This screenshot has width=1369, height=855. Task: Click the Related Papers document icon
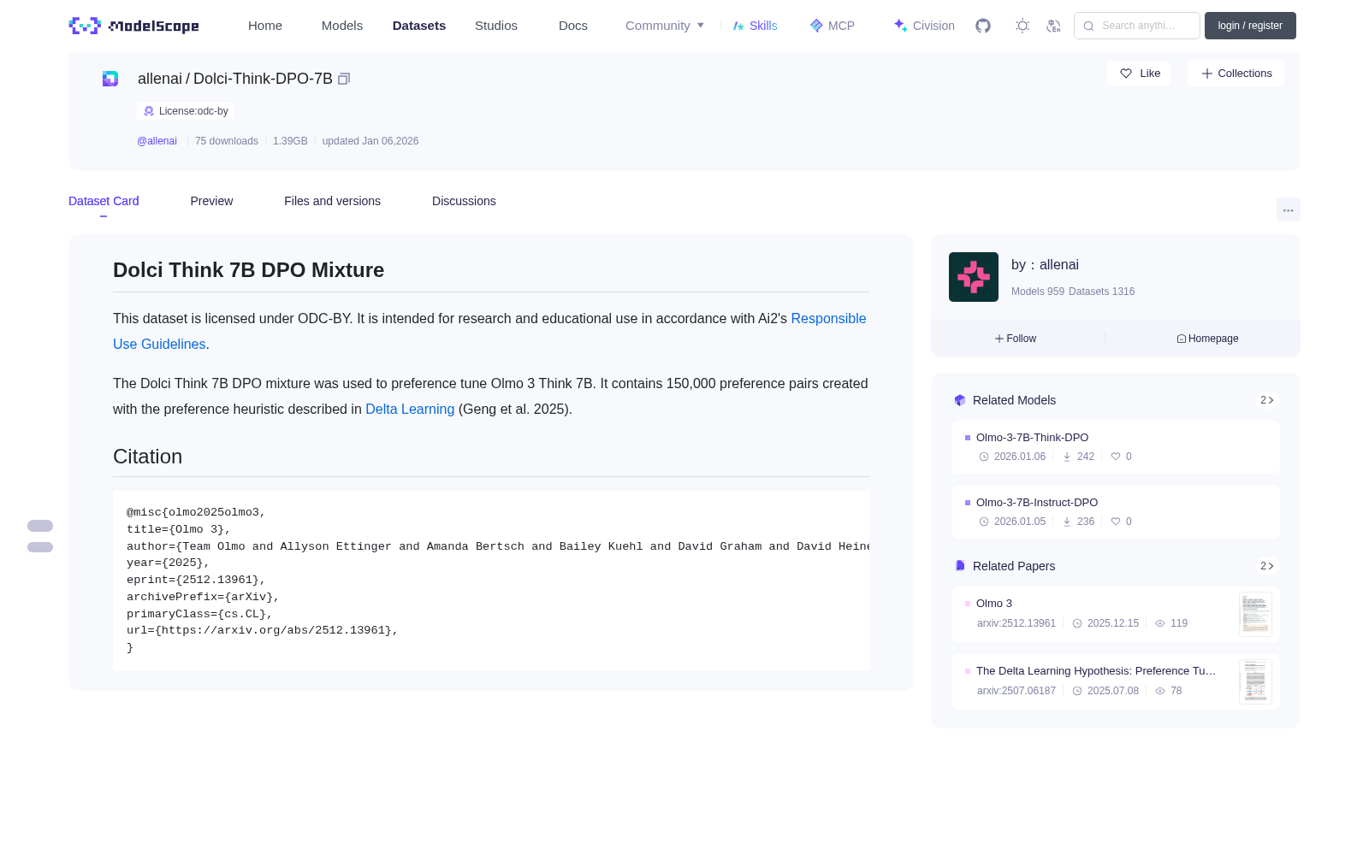tap(960, 566)
